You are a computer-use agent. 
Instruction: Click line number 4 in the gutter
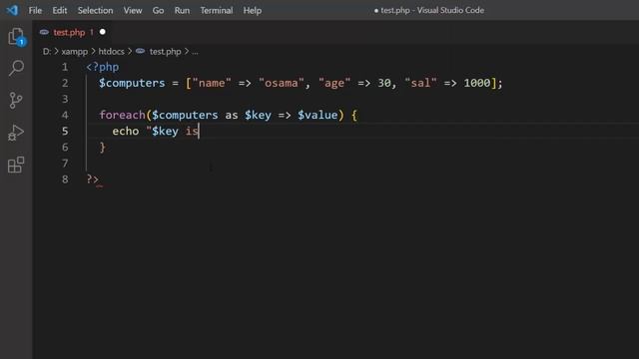[x=65, y=116]
